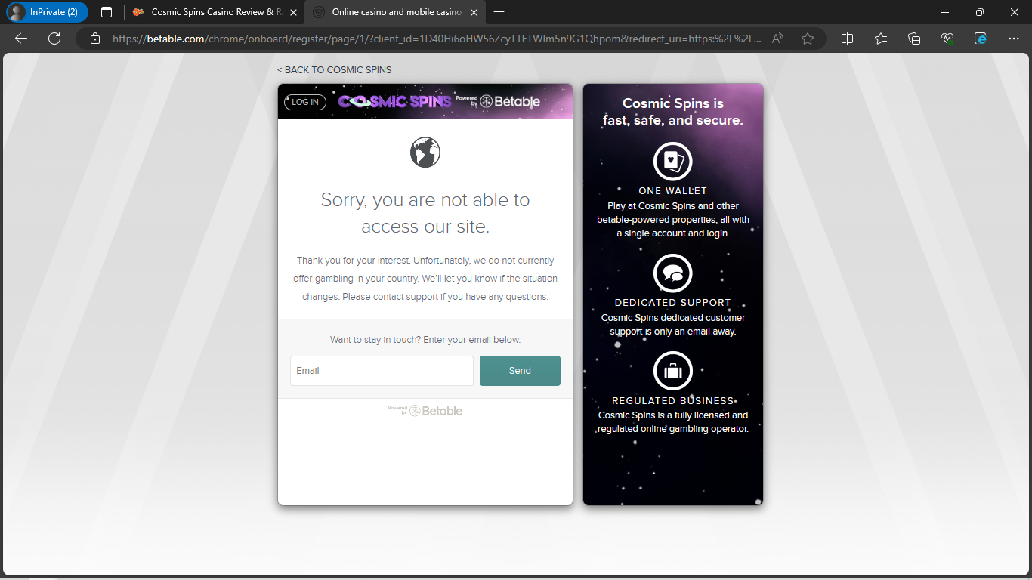1032x580 pixels.
Task: Close the Cosmic Spins Casino Review tab
Action: click(293, 12)
